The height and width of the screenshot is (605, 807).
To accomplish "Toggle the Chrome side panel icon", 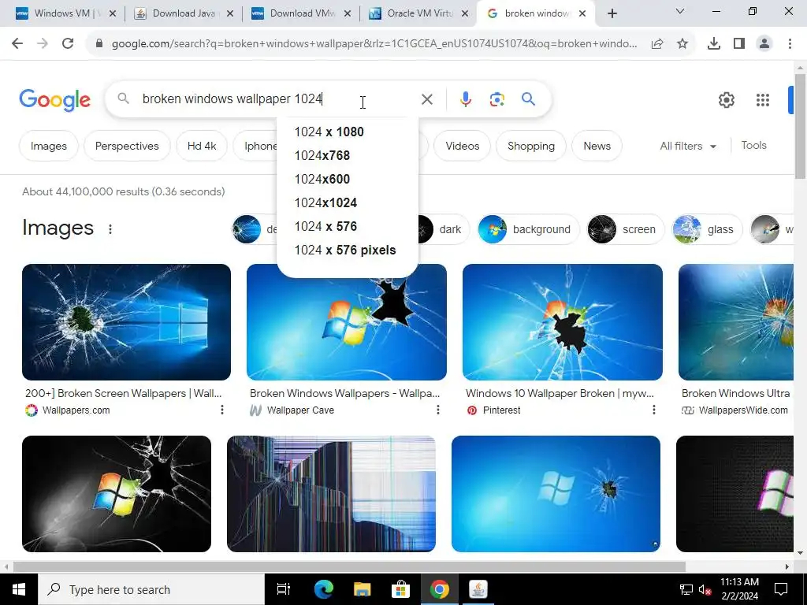I will (x=739, y=44).
